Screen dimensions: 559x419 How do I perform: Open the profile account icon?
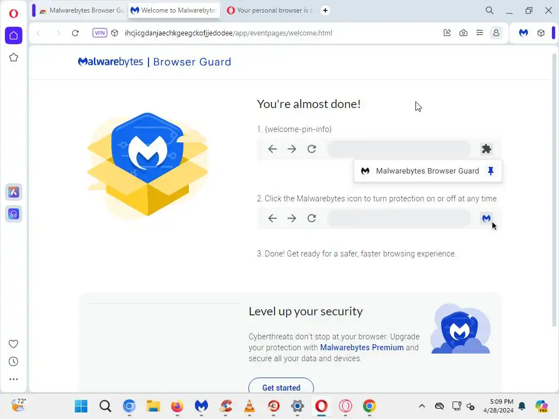tap(496, 33)
